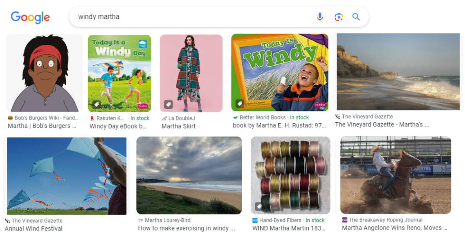This screenshot has width=465, height=245.
Task: Click product tag icon on Windy Day eBook
Action: point(96,105)
